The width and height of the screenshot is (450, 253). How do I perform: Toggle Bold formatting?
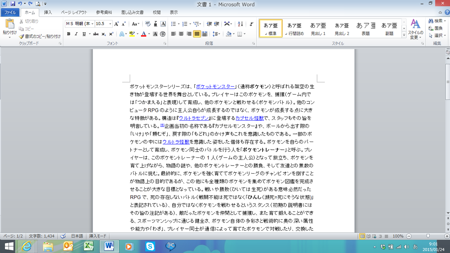pyautogui.click(x=69, y=34)
